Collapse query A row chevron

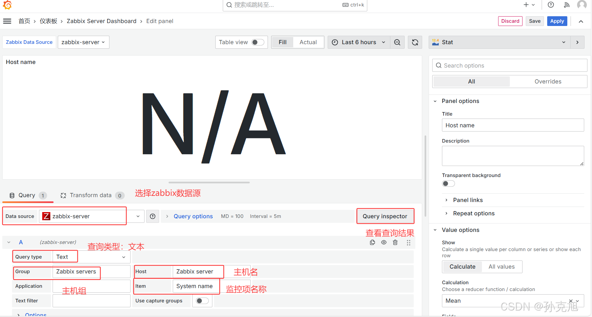(x=9, y=242)
